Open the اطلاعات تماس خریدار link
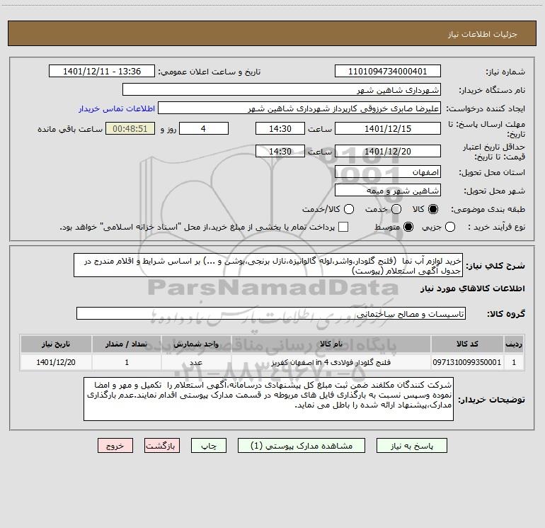The width and height of the screenshot is (545, 528). (x=117, y=108)
